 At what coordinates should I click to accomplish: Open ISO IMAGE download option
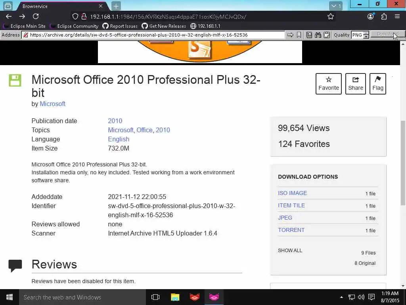click(292, 193)
